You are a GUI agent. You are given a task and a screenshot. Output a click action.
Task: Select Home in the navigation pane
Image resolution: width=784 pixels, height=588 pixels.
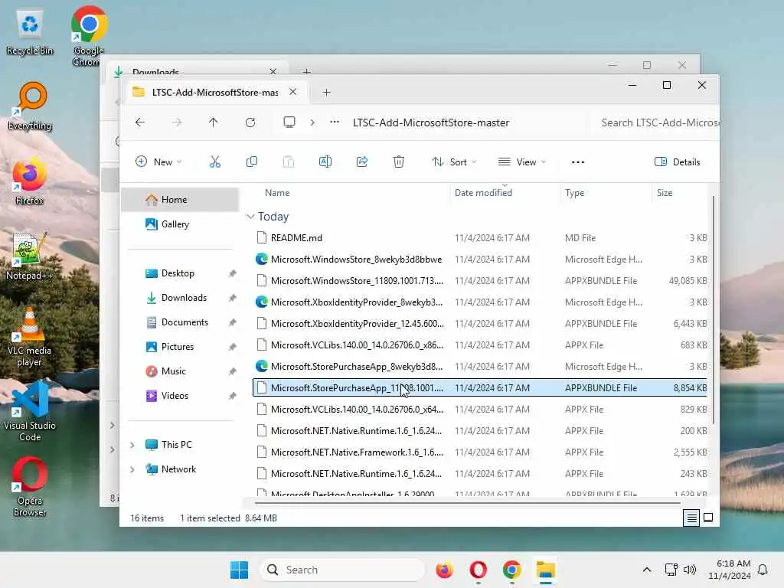coord(180,200)
